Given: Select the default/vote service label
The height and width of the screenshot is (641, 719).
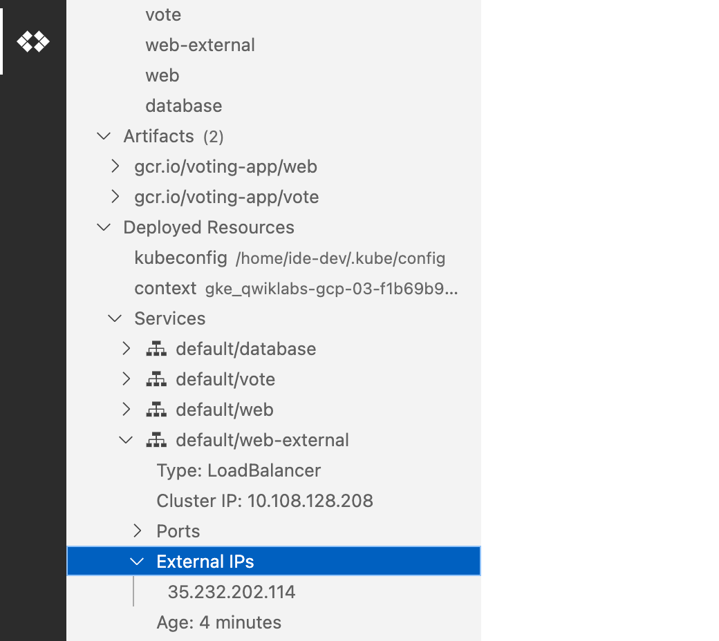Looking at the screenshot, I should (x=225, y=379).
